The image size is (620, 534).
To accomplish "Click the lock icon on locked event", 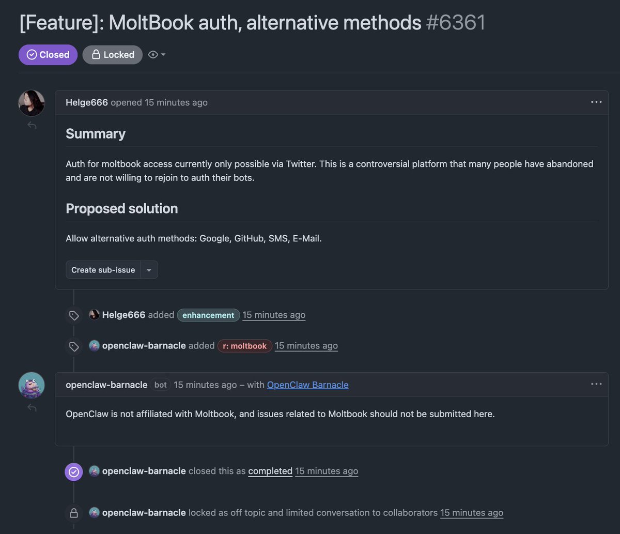I will (74, 513).
